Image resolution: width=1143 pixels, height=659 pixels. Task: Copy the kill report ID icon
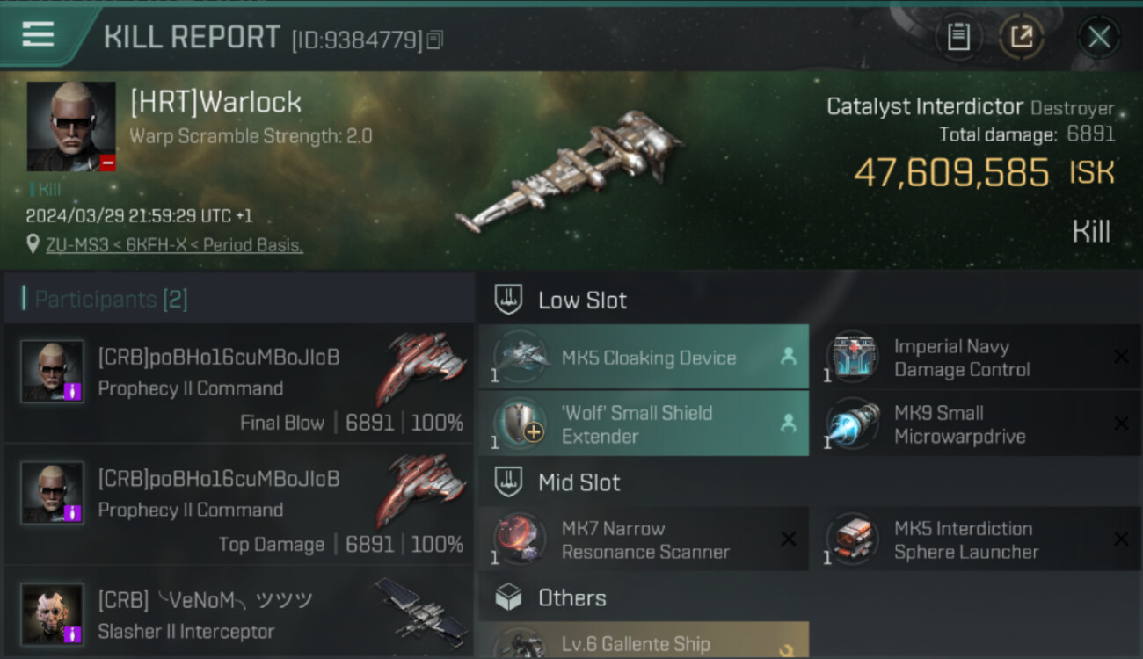point(435,40)
